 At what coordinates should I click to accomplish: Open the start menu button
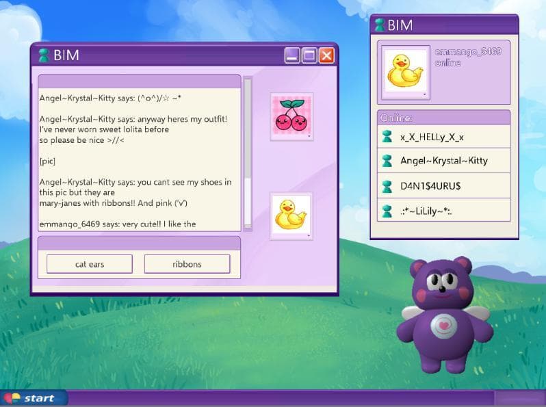click(x=34, y=398)
